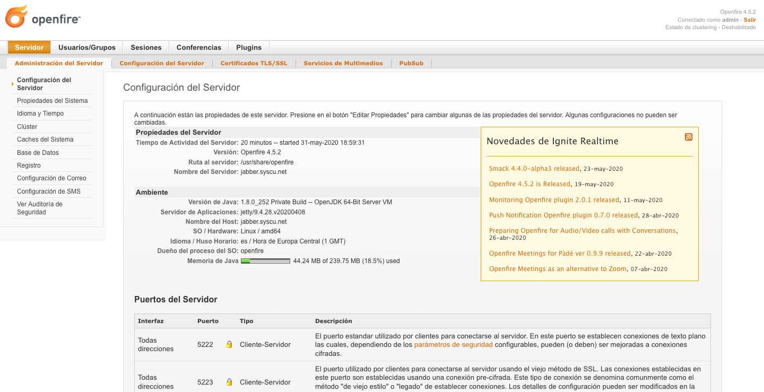This screenshot has width=764, height=392.
Task: Click the Novedades de Ignite Realtime heading
Action: (552, 141)
